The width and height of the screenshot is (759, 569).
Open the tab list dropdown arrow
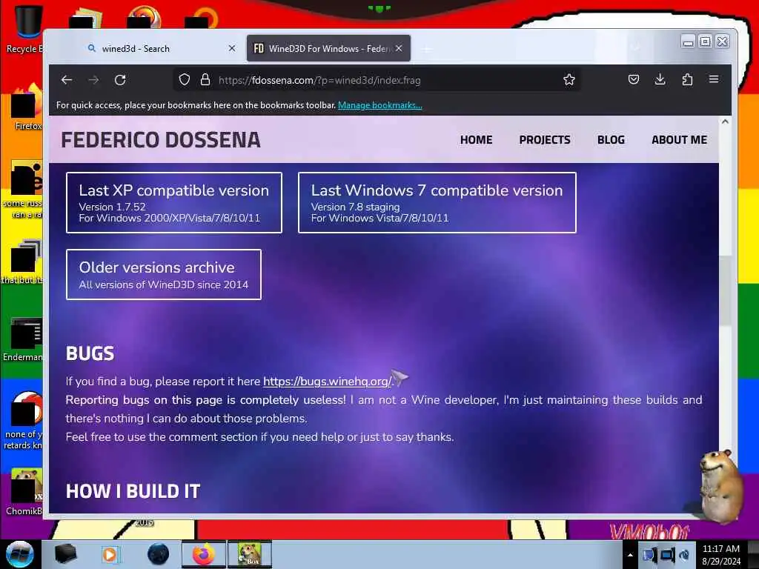pyautogui.click(x=635, y=47)
